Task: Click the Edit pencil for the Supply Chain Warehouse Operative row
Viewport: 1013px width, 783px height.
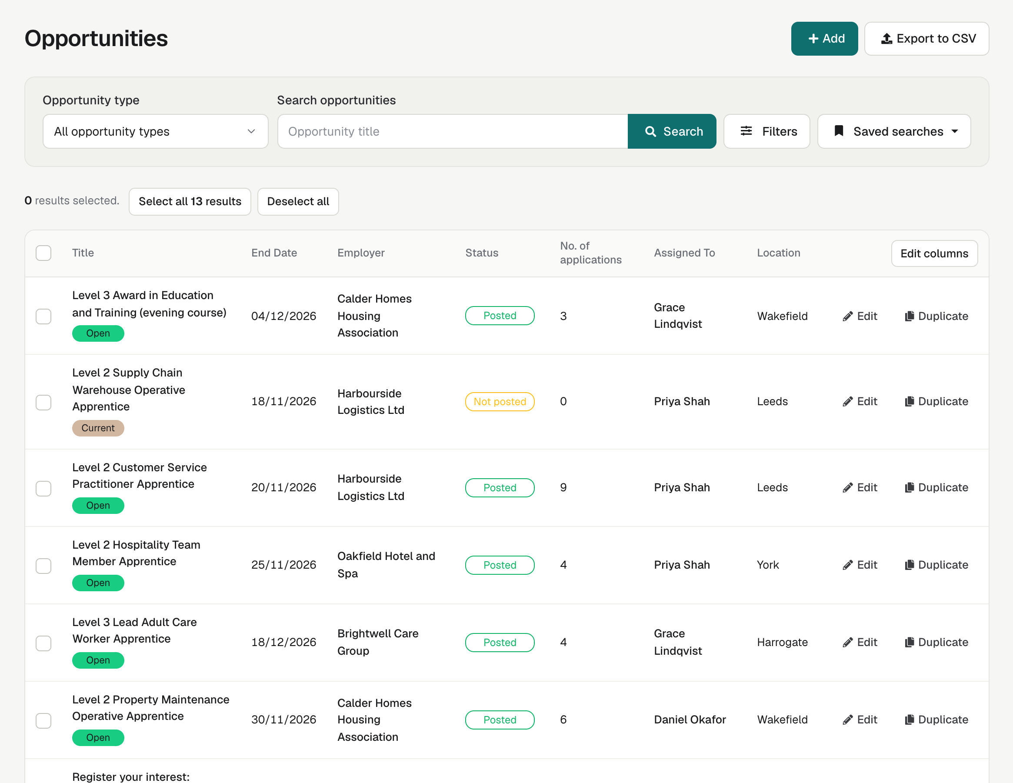Action: pos(847,402)
